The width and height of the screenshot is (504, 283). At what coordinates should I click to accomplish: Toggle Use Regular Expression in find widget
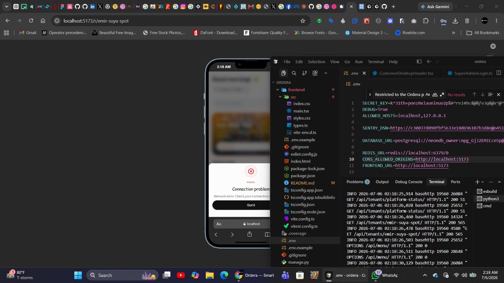(x=441, y=95)
